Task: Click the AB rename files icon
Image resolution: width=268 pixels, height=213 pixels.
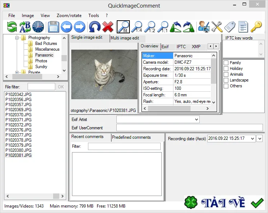Action: [x=25, y=27]
